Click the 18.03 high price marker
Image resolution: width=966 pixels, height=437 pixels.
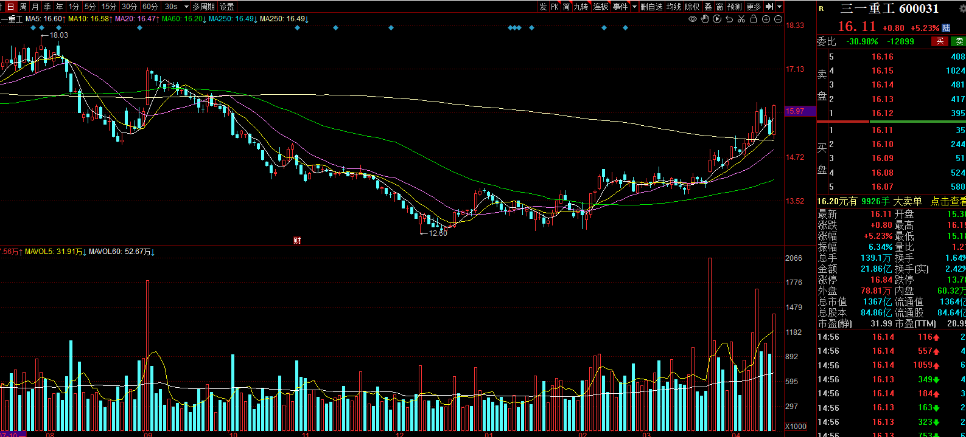[x=58, y=35]
